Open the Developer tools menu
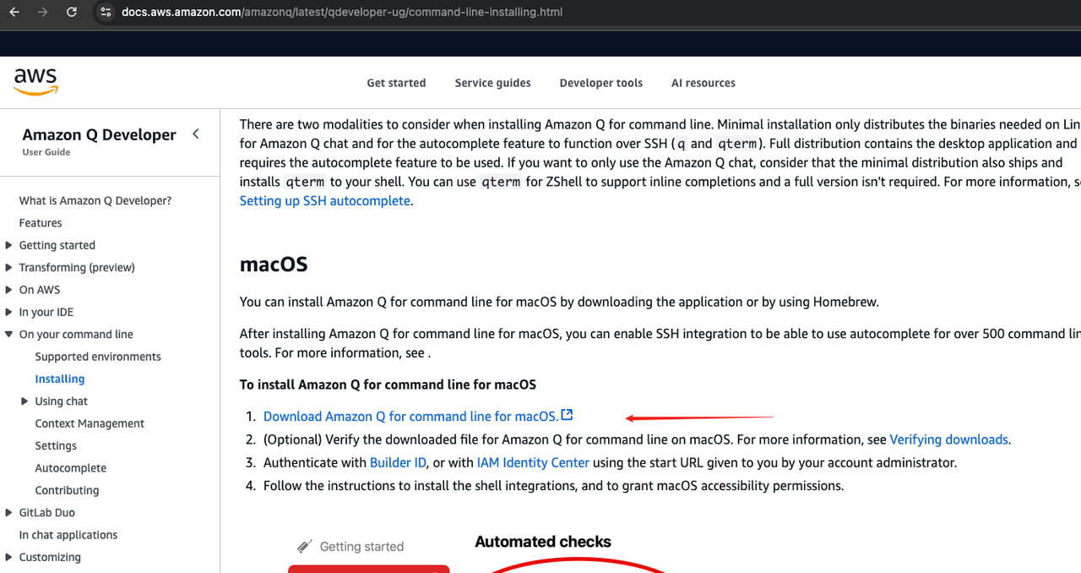This screenshot has height=573, width=1081. point(601,83)
